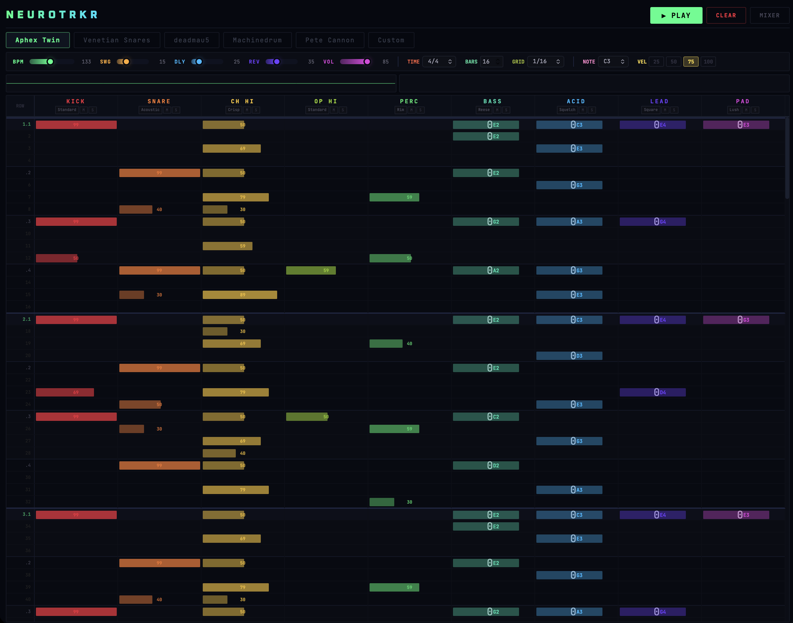Click the Reese sound selector on BASS
The height and width of the screenshot is (623, 793).
point(484,110)
